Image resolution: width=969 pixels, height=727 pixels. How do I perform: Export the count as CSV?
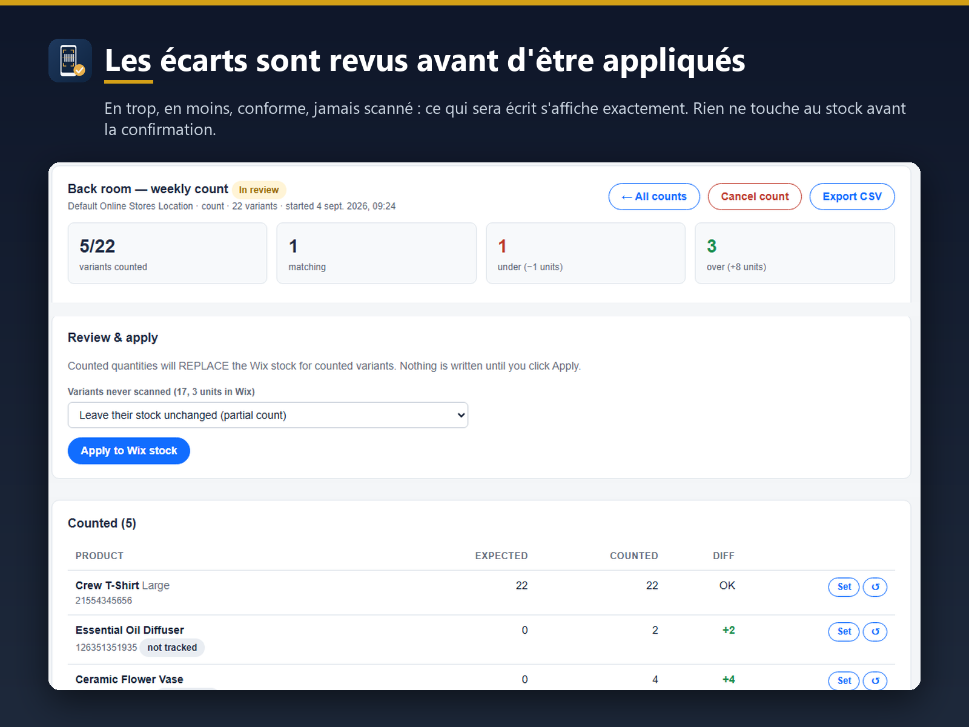[x=852, y=196]
